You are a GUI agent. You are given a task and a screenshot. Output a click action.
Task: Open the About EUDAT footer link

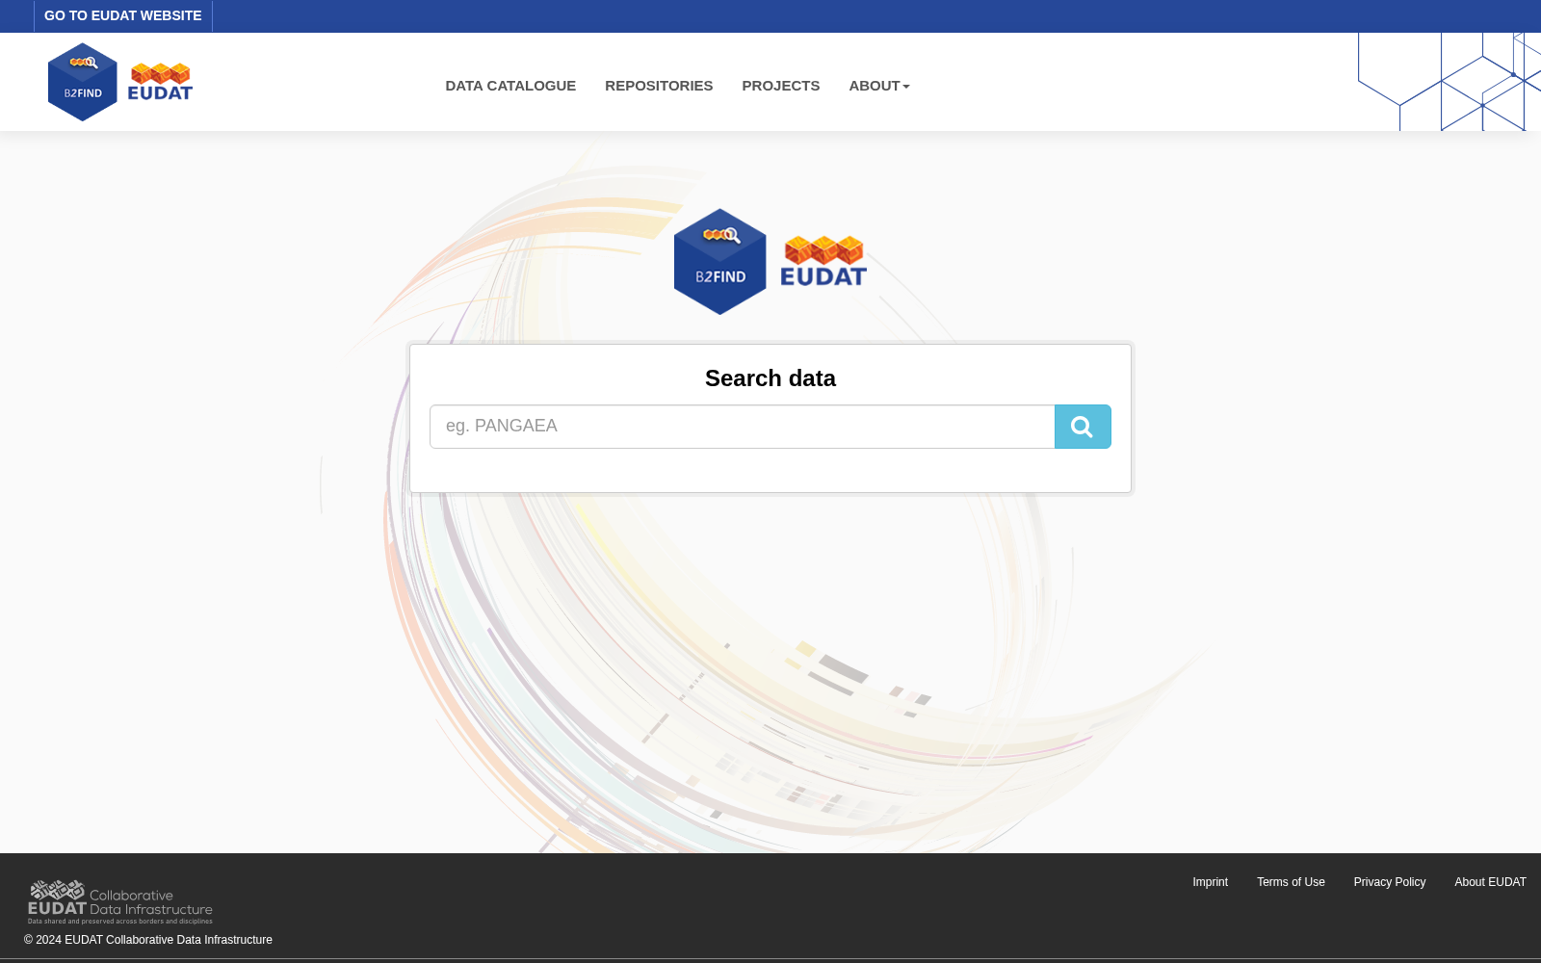1490,882
